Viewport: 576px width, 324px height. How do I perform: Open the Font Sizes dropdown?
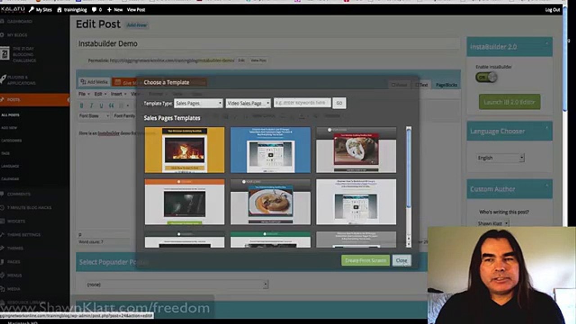tap(94, 116)
